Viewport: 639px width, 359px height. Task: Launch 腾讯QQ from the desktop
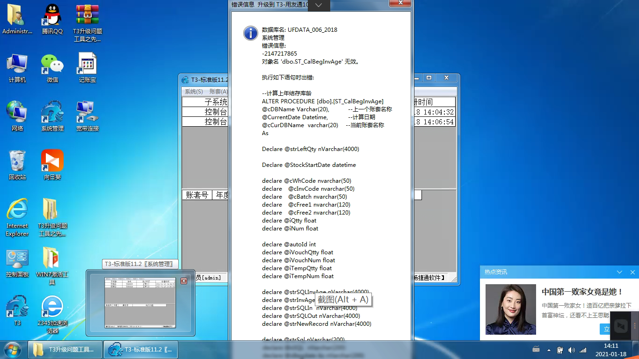pos(52,20)
